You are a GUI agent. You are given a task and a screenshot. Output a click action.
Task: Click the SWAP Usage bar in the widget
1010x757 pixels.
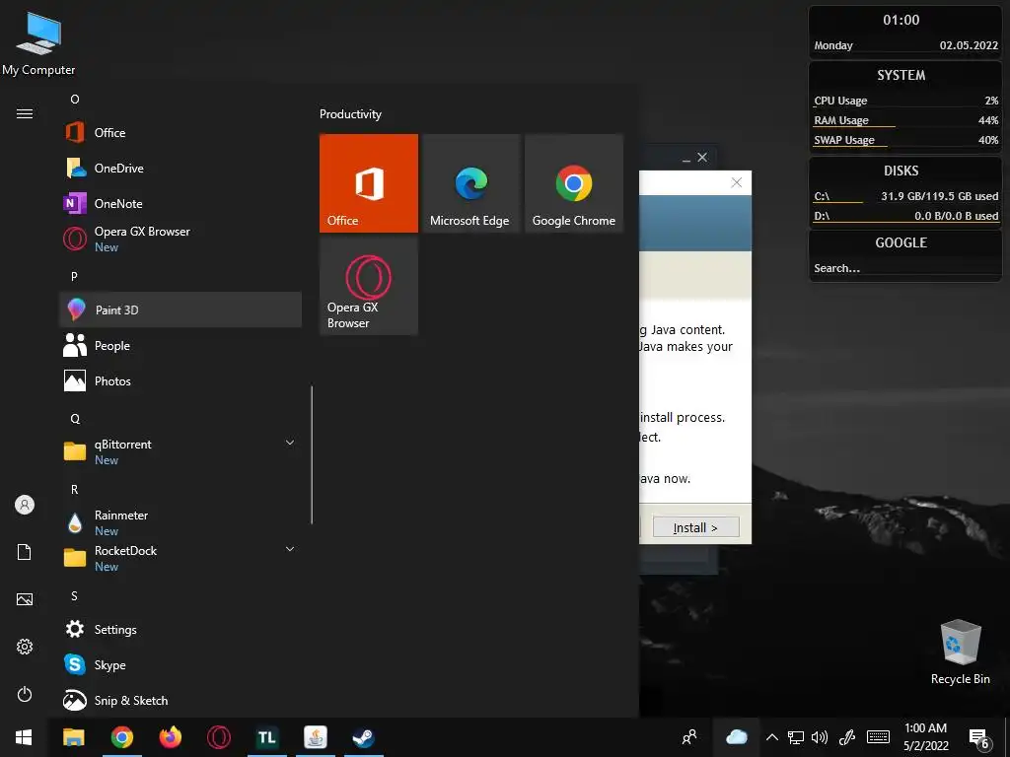[905, 140]
